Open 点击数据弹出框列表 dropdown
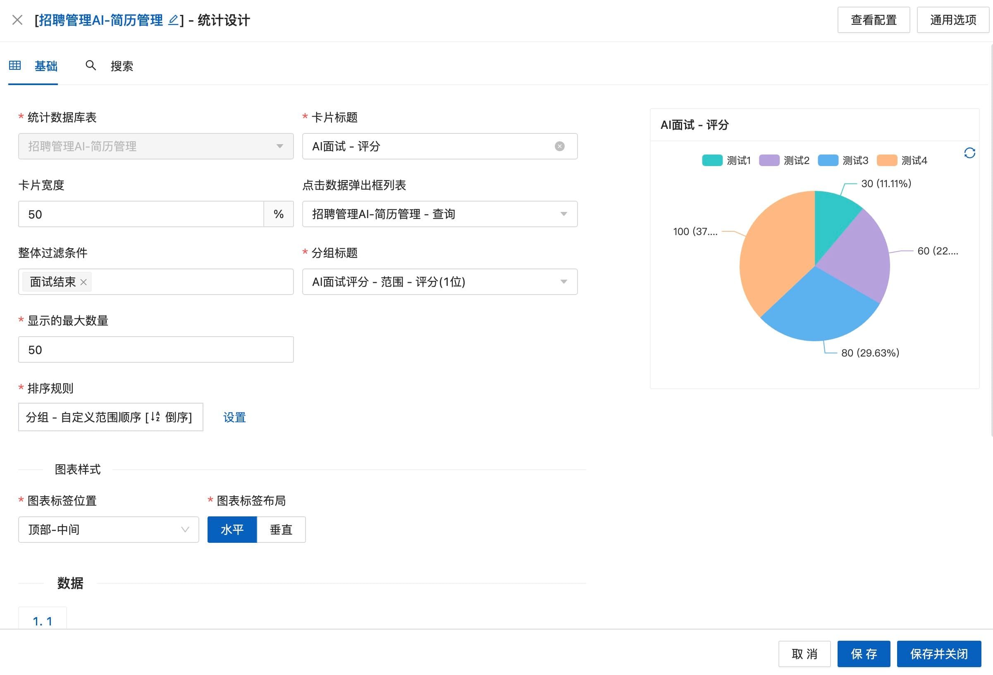 (440, 214)
